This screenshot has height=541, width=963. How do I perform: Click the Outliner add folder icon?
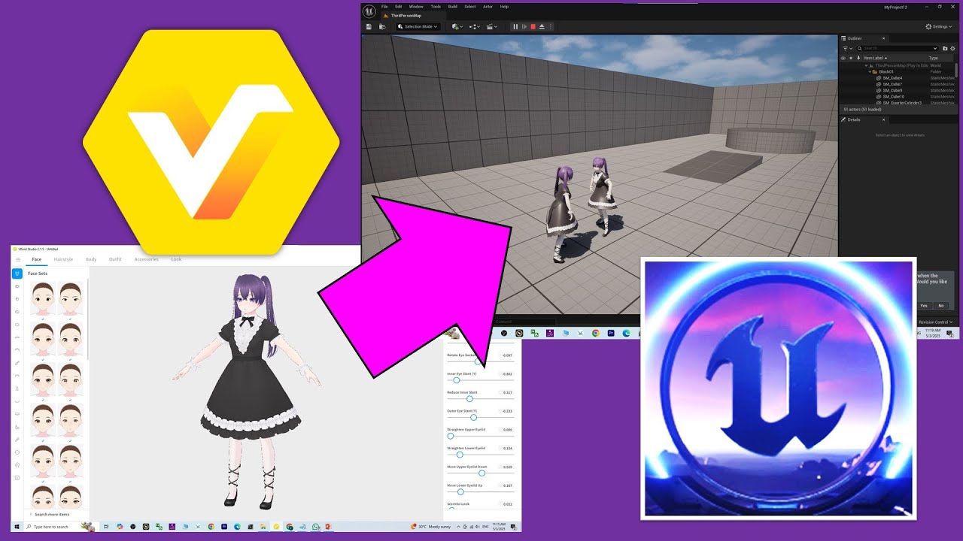pos(945,48)
